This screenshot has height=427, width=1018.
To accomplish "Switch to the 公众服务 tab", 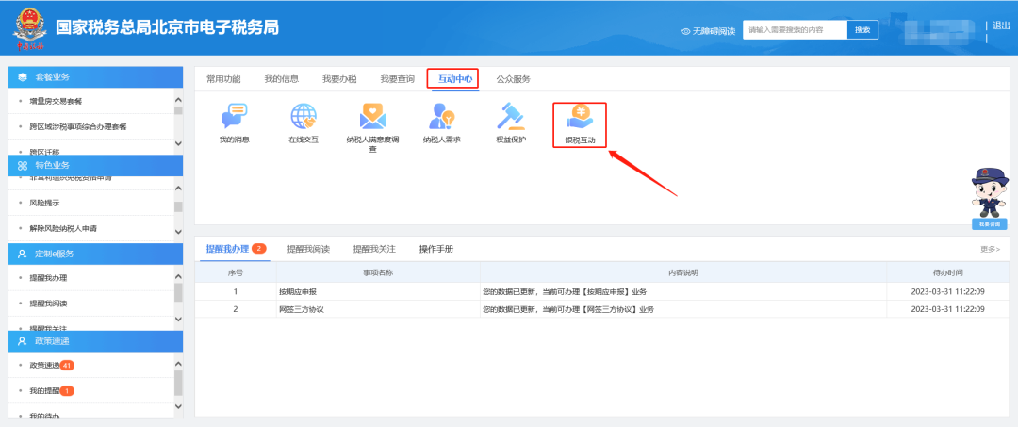I will [x=514, y=79].
